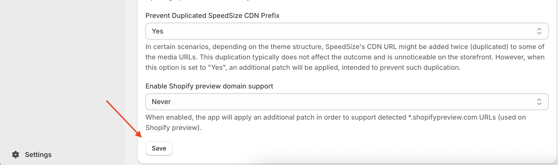Image resolution: width=558 pixels, height=165 pixels.
Task: Save the settings with the Save button
Action: click(159, 148)
